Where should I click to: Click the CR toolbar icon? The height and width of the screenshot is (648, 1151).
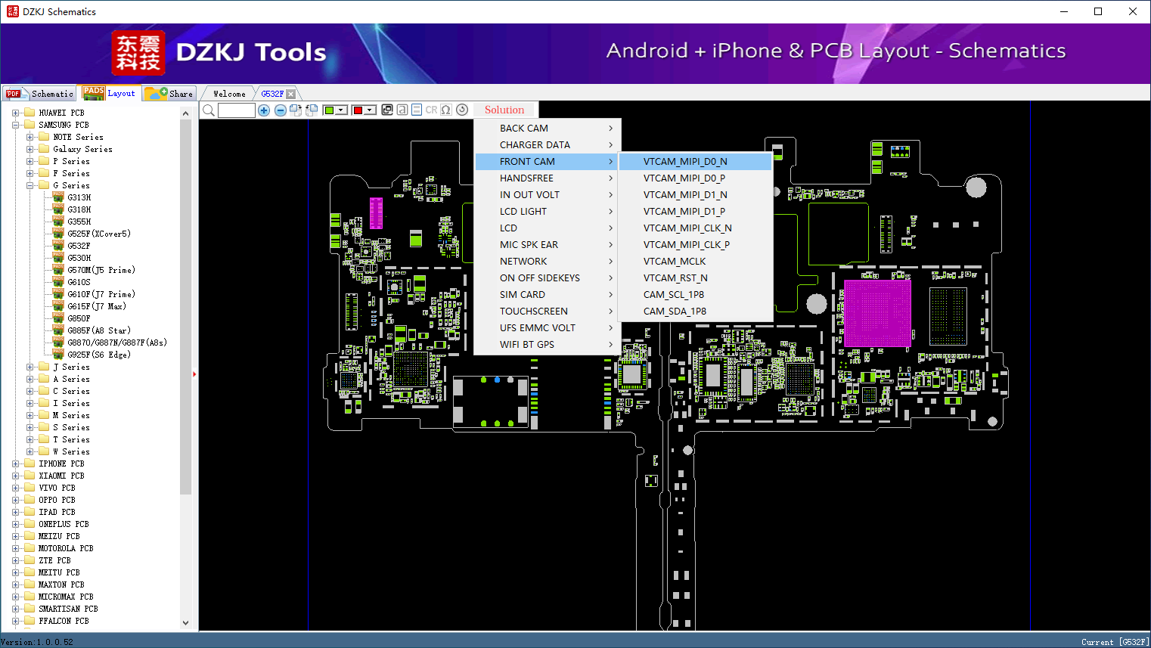click(x=431, y=110)
